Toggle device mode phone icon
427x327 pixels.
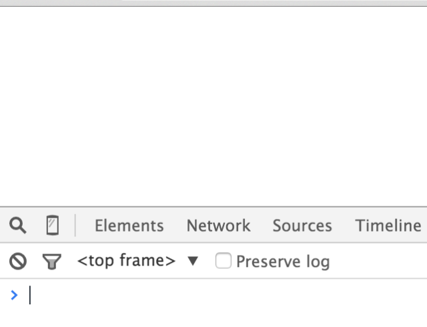point(52,226)
